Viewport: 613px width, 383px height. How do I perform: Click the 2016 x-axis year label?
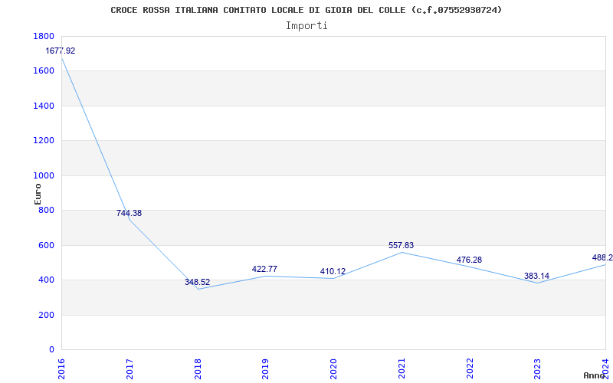(x=61, y=368)
